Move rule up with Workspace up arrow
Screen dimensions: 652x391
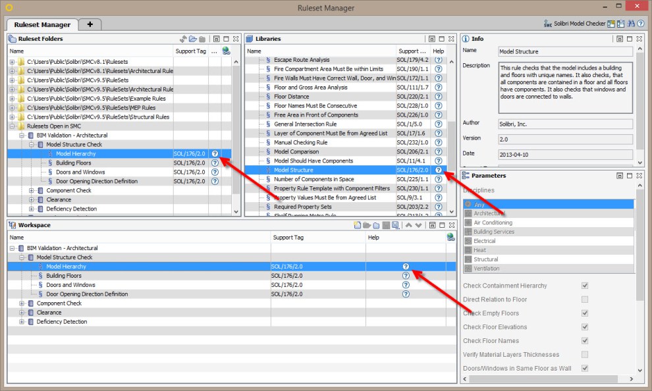pos(408,225)
